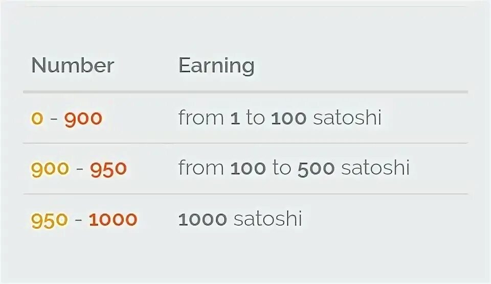Select the yellow 0 in first row
The height and width of the screenshot is (284, 491).
pos(37,118)
